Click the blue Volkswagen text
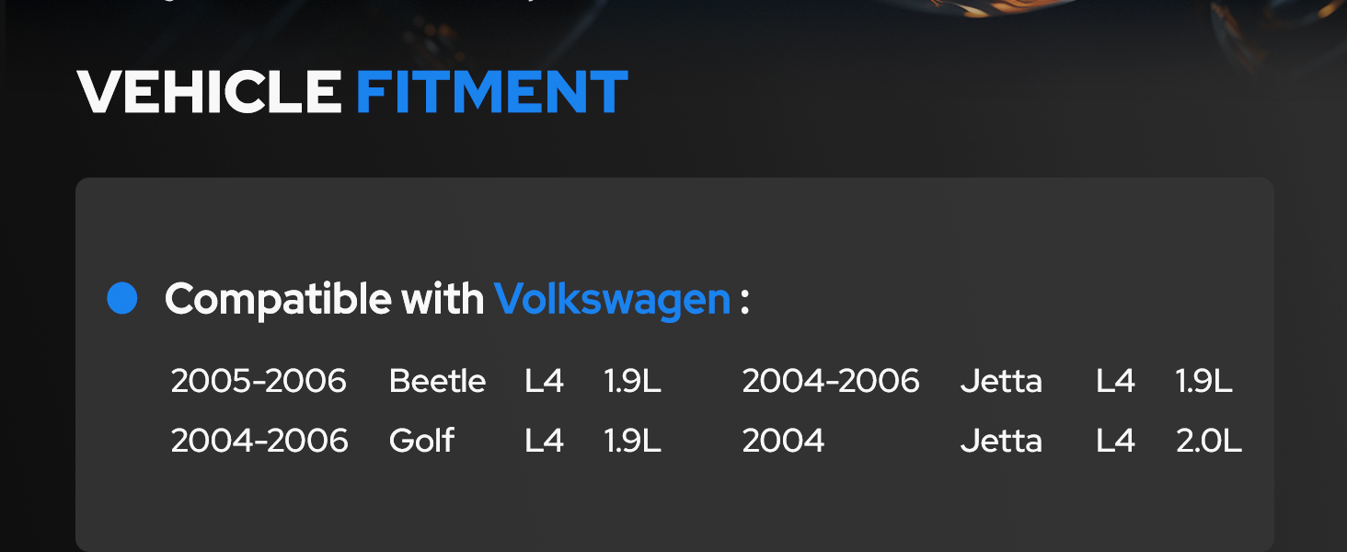Viewport: 1347px width, 552px height. coord(613,299)
